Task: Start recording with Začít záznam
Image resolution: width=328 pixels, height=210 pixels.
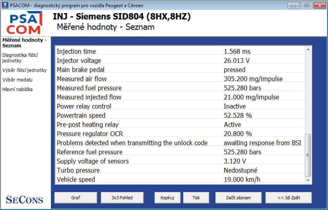Action: [238, 198]
